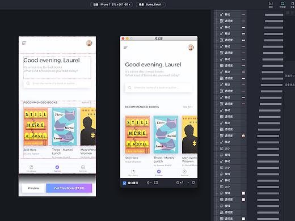Toggle the 窗口置顶 (always on top) checkbox
This screenshot has height=221, width=295.
pyautogui.click(x=124, y=183)
